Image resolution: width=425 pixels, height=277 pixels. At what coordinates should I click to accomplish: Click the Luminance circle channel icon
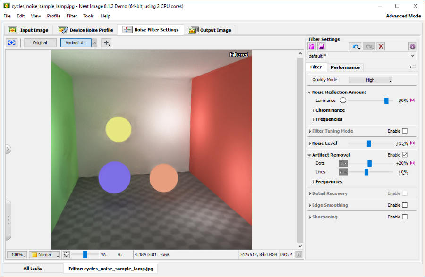coord(343,100)
